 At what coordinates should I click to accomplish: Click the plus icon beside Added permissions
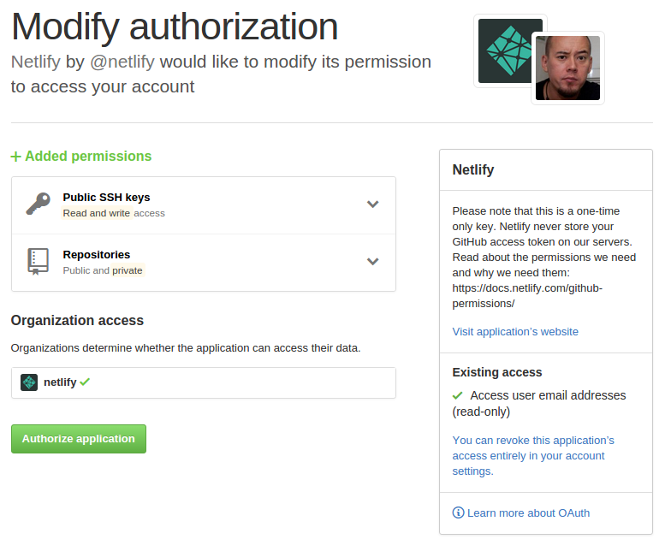pyautogui.click(x=16, y=157)
